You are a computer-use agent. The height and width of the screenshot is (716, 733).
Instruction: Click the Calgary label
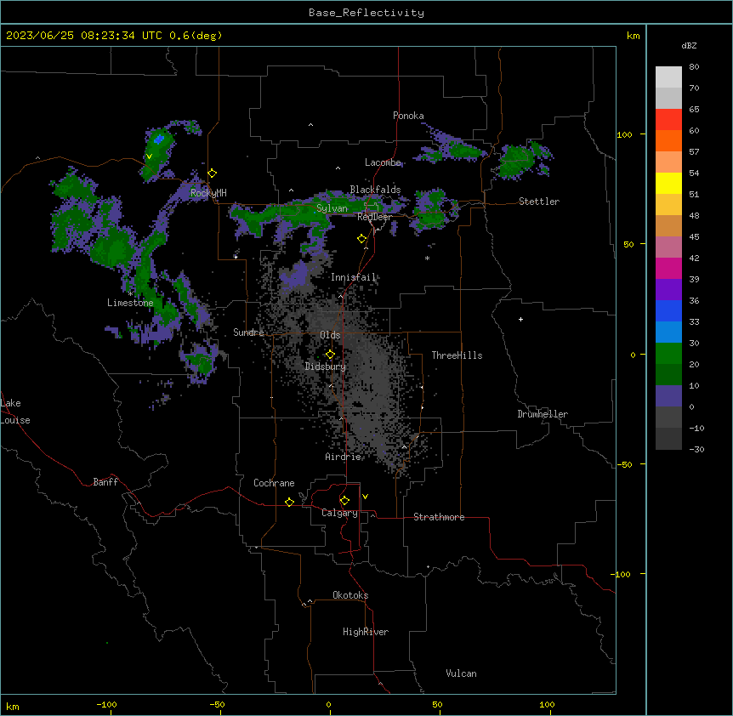pyautogui.click(x=340, y=513)
